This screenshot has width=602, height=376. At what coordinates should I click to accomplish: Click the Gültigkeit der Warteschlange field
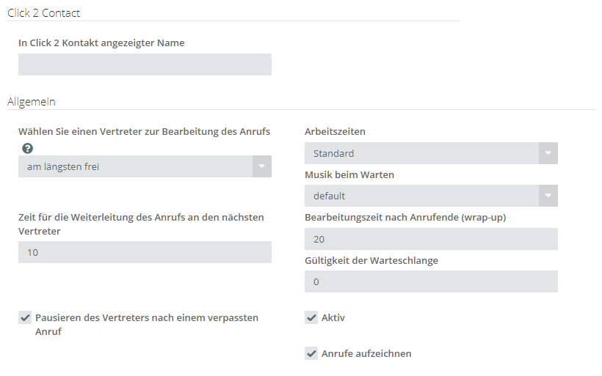click(431, 281)
